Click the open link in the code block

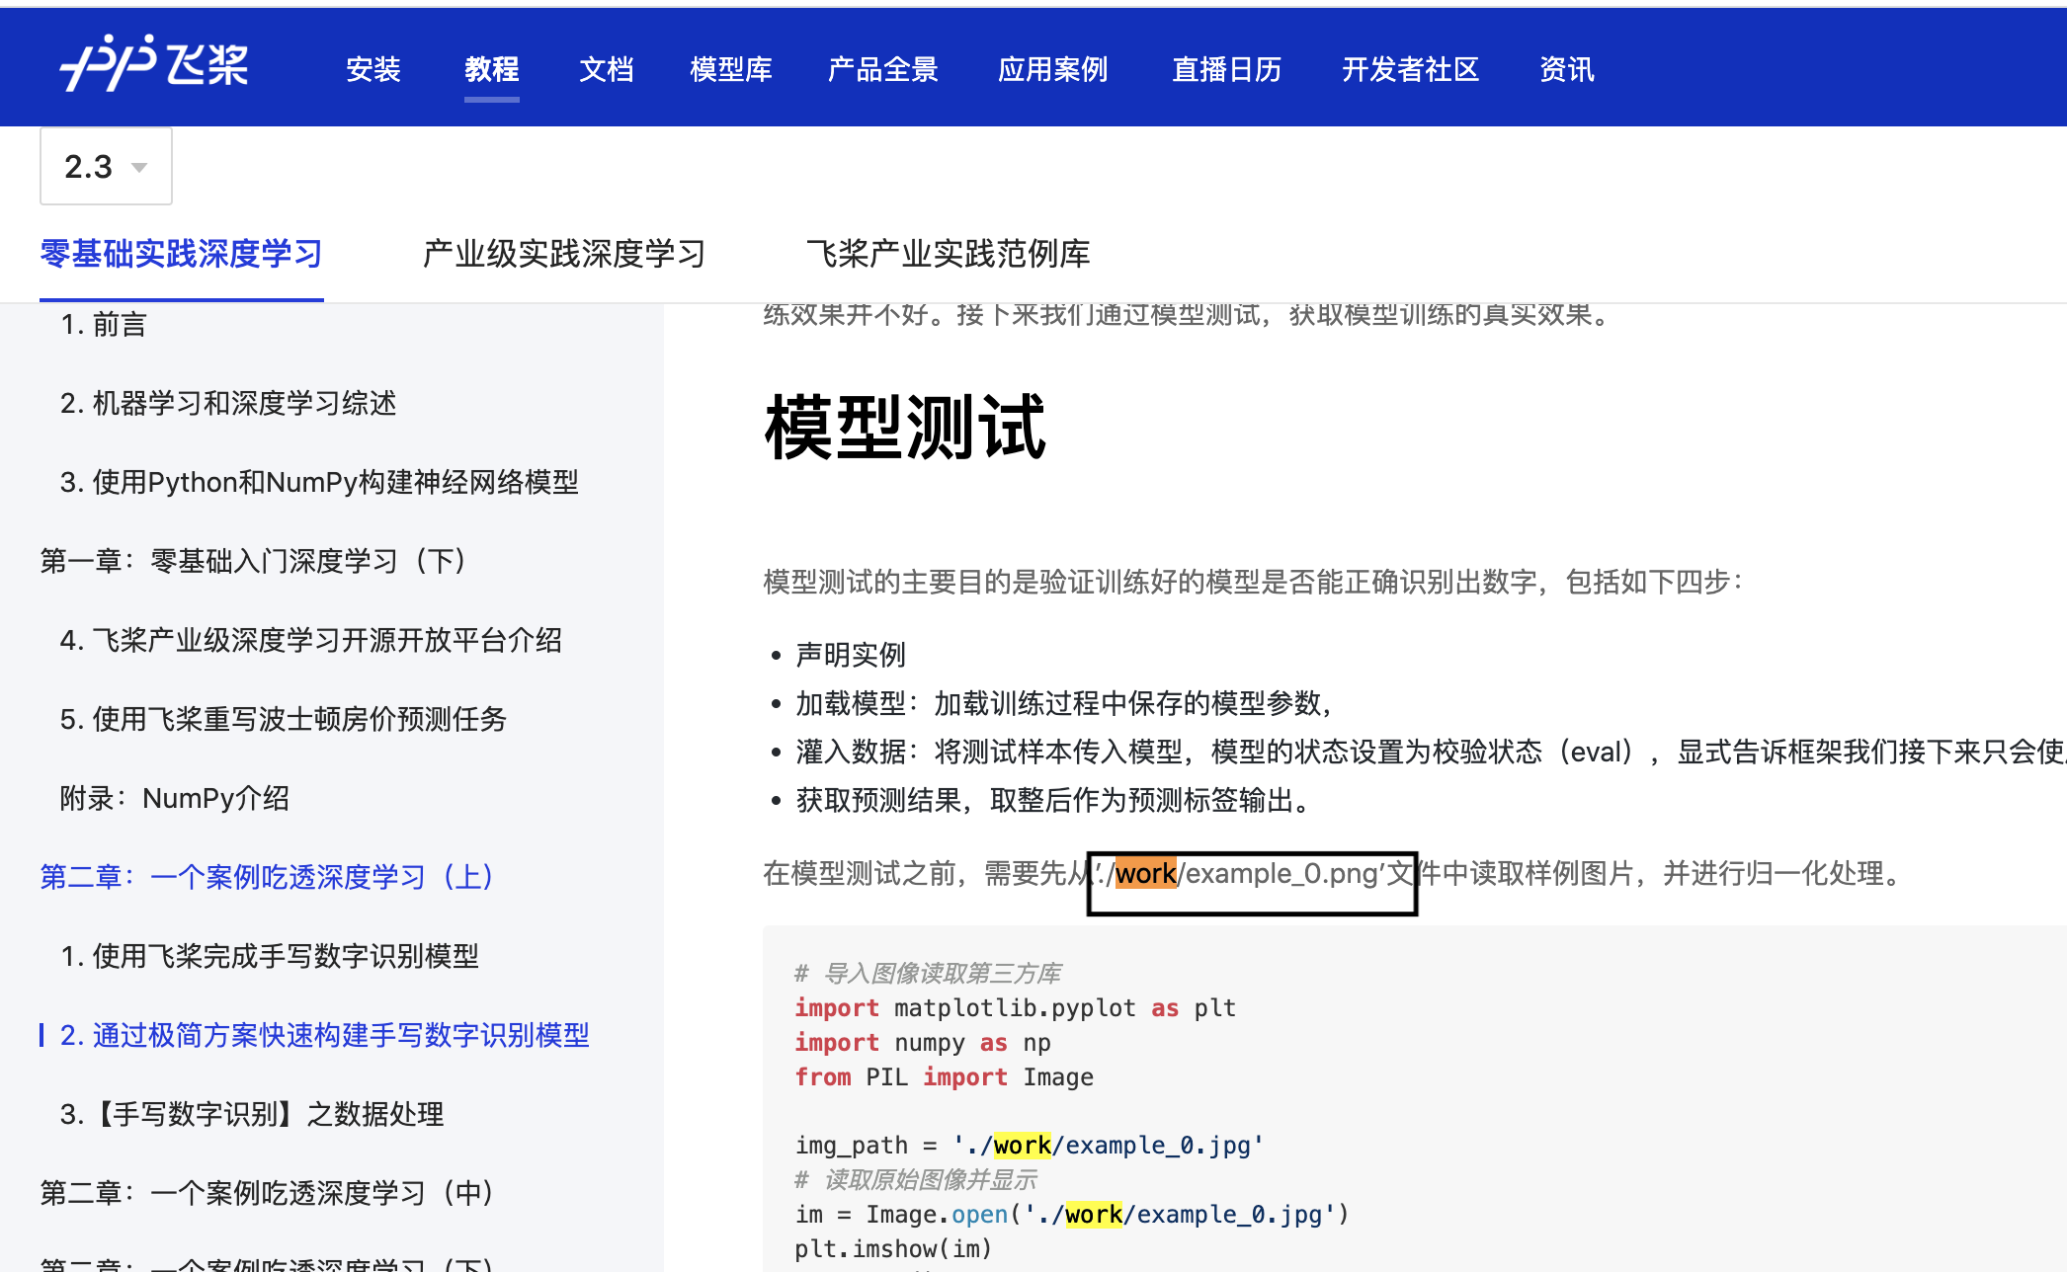coord(977,1214)
